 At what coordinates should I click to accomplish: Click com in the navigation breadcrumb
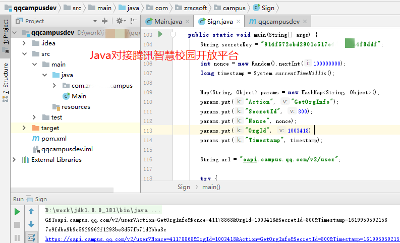[157, 8]
